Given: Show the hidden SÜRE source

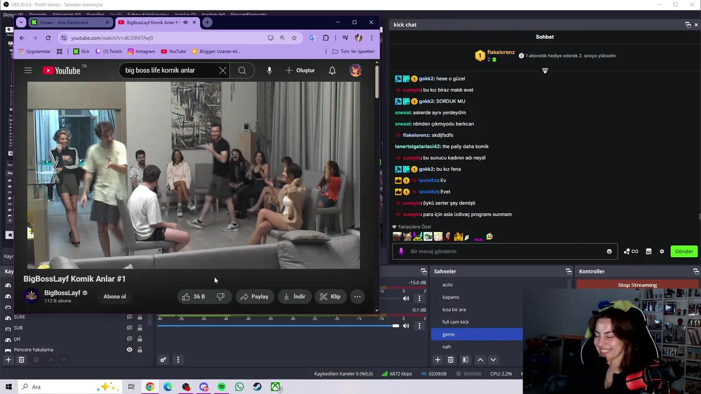Looking at the screenshot, I should [x=130, y=317].
